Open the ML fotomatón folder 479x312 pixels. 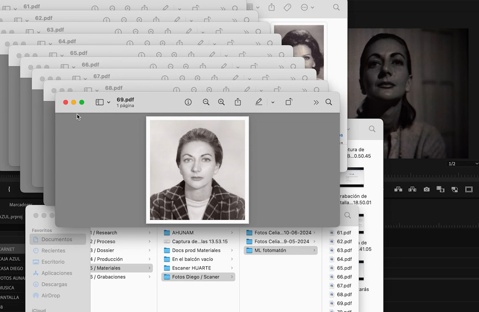pos(271,250)
